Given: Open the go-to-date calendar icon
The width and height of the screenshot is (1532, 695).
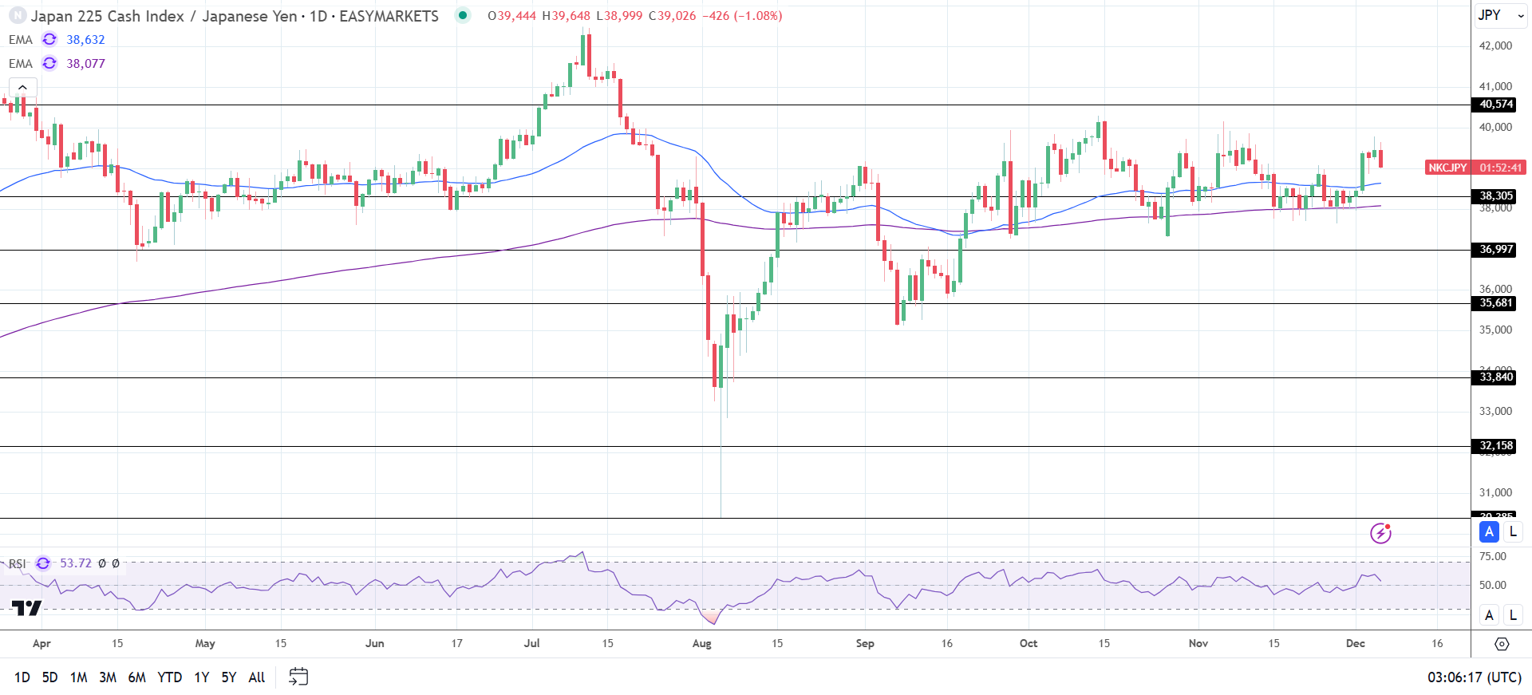Looking at the screenshot, I should pos(298,677).
